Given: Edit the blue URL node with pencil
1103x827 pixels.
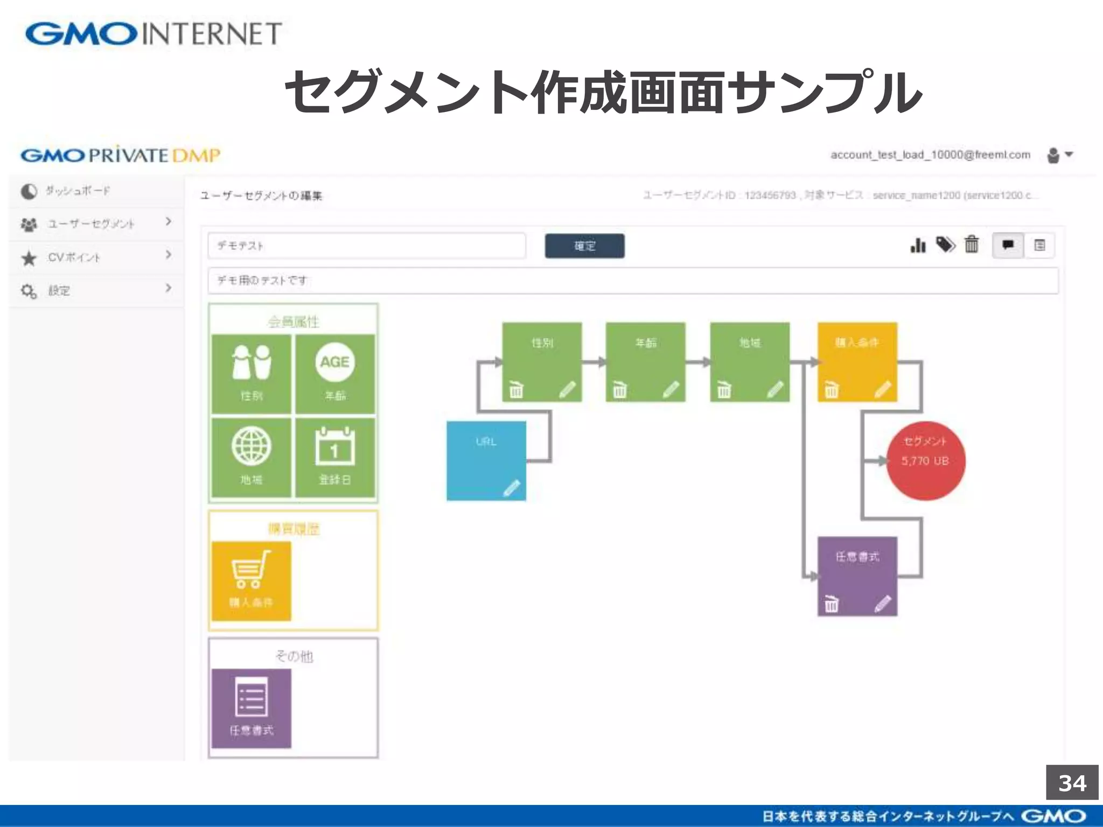Looking at the screenshot, I should 511,488.
